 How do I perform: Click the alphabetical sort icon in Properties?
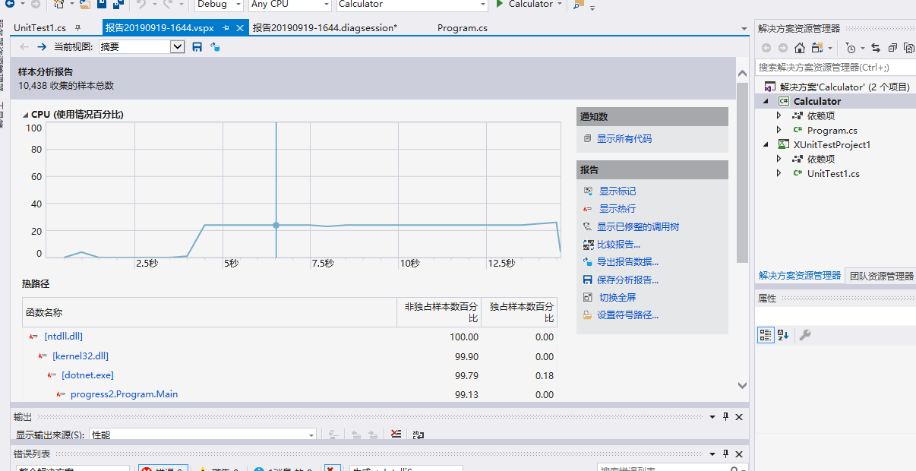point(784,334)
